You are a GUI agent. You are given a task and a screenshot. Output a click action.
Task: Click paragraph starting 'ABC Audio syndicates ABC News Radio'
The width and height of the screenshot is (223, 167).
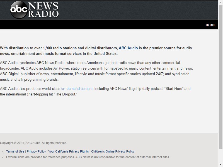[96, 71]
